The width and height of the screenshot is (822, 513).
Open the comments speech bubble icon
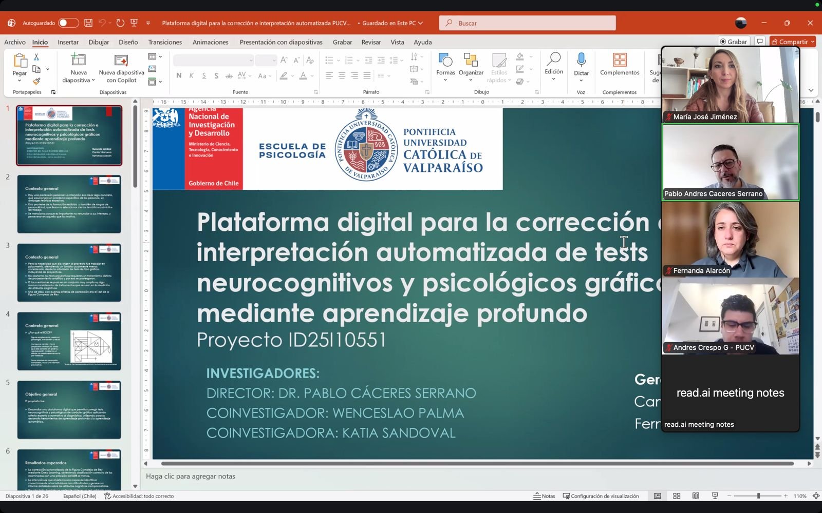(x=760, y=42)
